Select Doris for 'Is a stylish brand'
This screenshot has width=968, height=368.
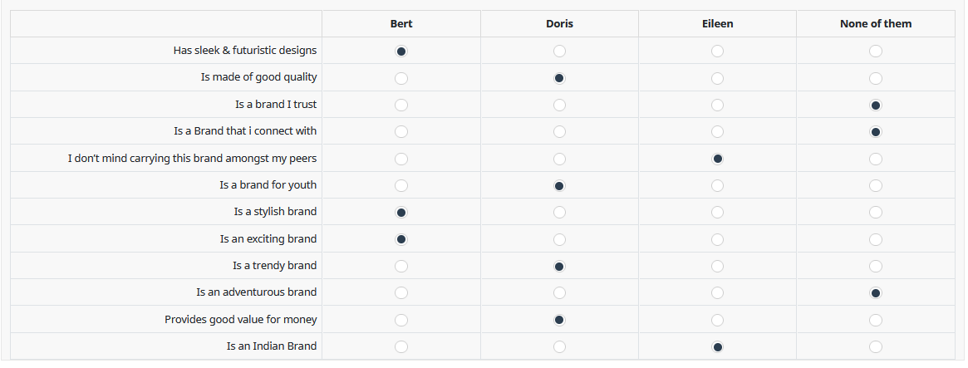coord(559,213)
